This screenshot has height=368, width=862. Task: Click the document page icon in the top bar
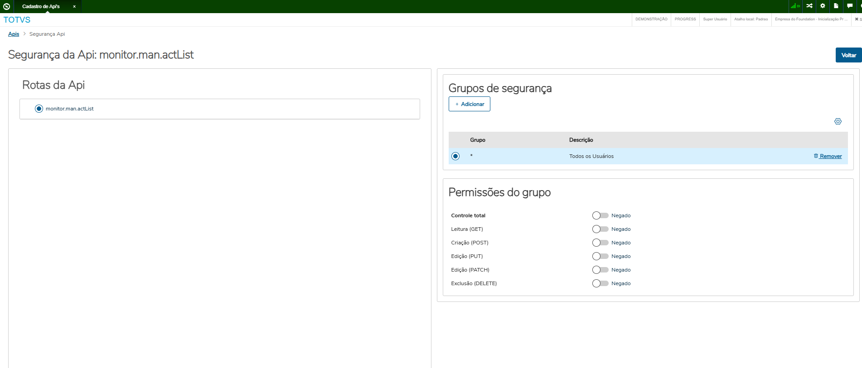pos(836,6)
